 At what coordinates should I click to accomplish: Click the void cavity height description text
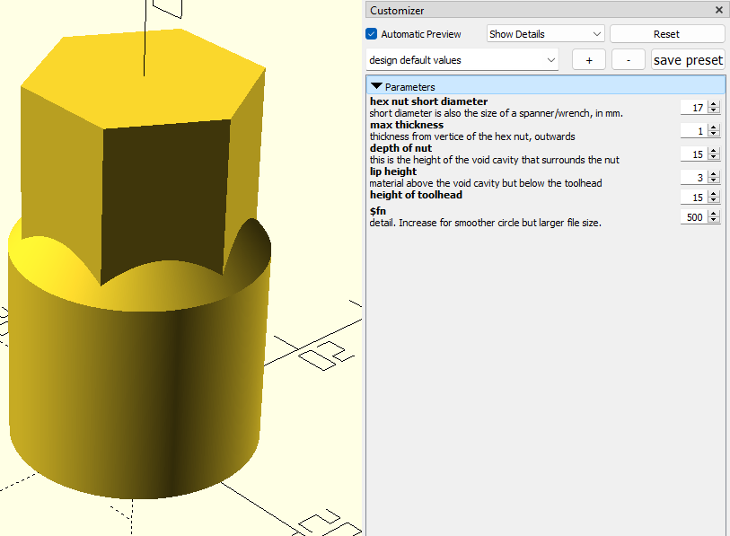[494, 160]
